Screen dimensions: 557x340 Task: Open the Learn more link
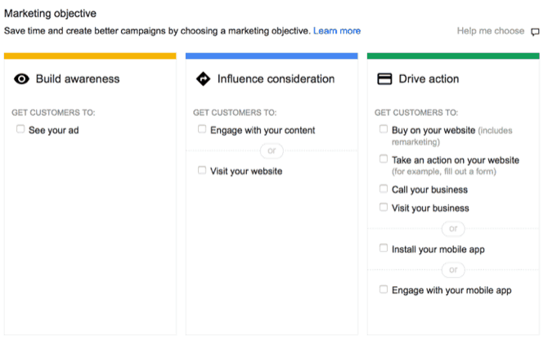click(x=337, y=31)
